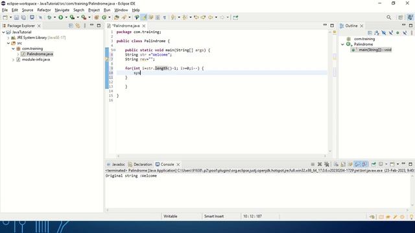The width and height of the screenshot is (415, 233).
Task: Toggle Scroll Lock in Console toolbar
Action: click(x=343, y=164)
